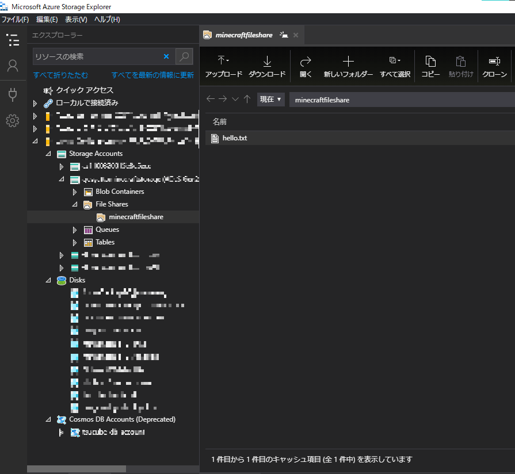The height and width of the screenshot is (474, 515).
Task: Click the アップロード upload toolbar button
Action: [x=224, y=67]
